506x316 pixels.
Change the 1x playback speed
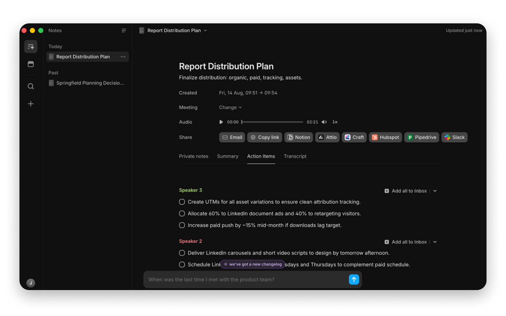tap(335, 122)
